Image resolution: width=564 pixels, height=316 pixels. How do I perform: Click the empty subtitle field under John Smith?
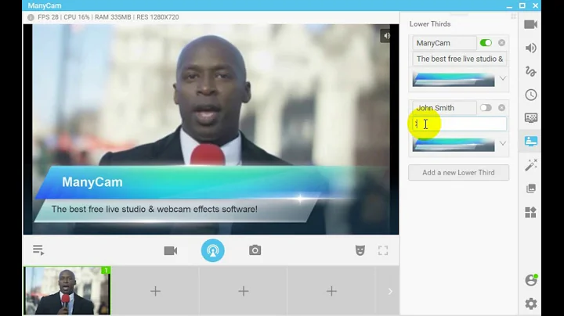(x=459, y=124)
